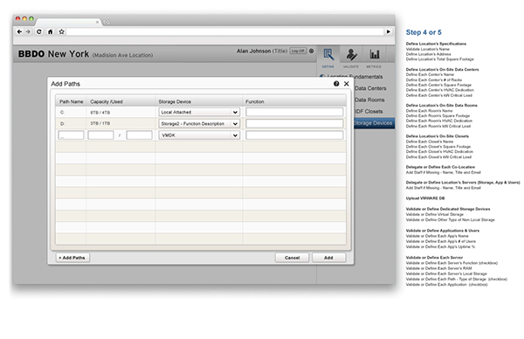Screen dimensions: 524x339
Task: Select IDF Closets in sidebar
Action: 369,111
